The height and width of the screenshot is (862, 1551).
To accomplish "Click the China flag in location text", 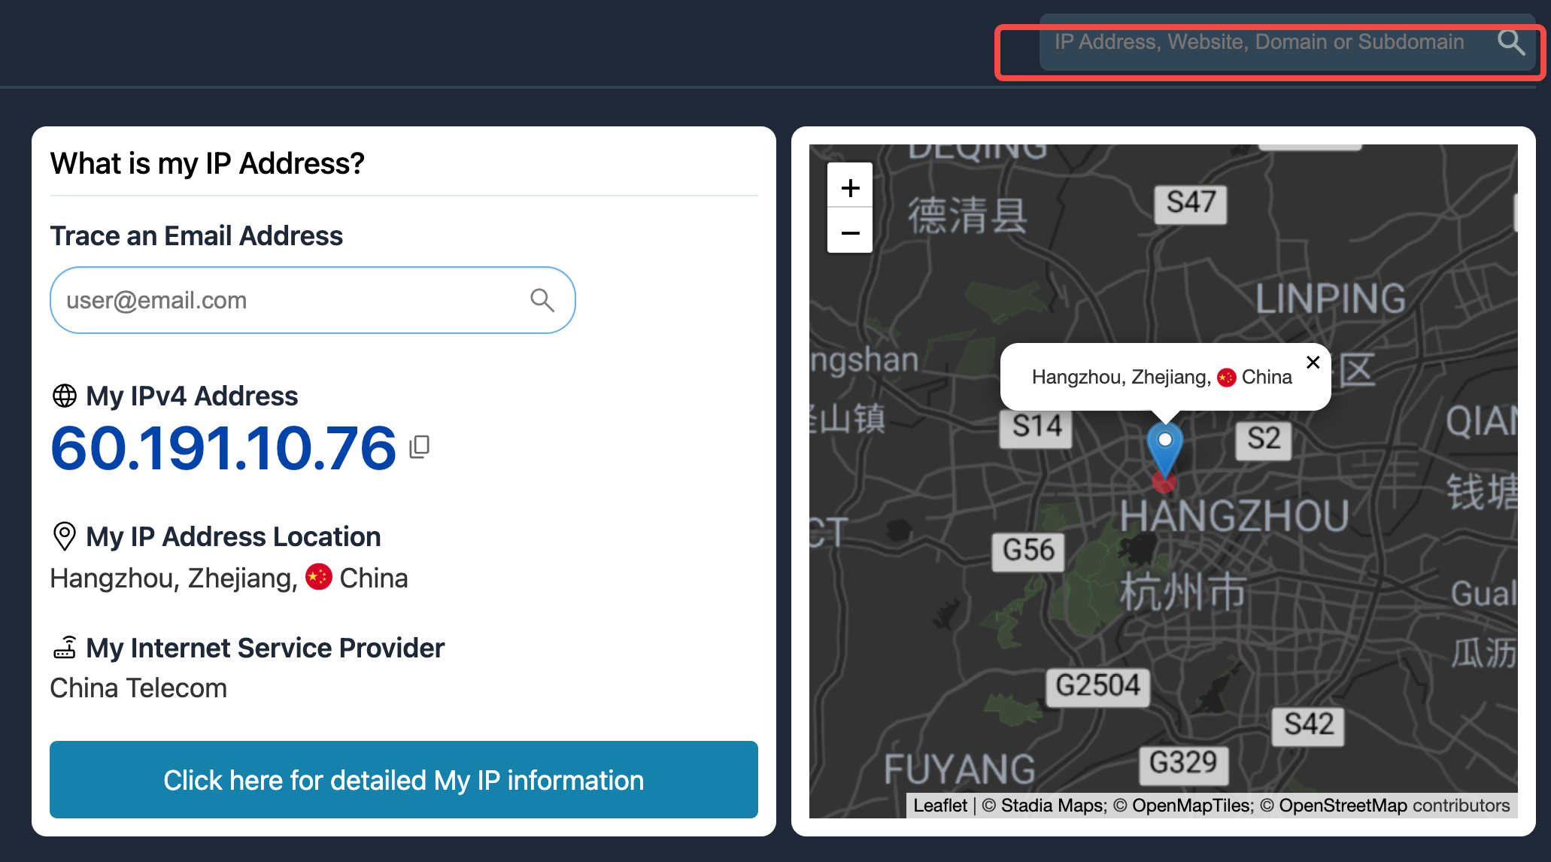I will coord(319,577).
